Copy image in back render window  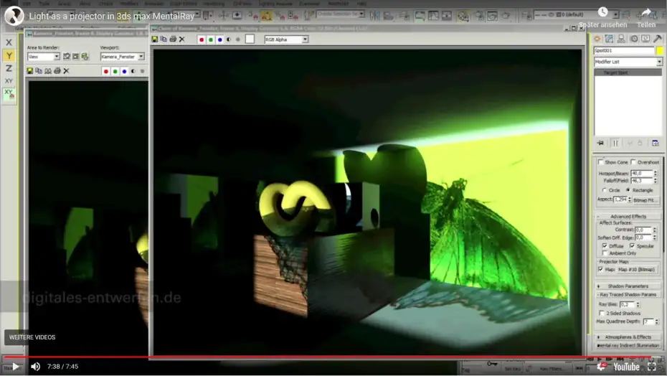point(39,71)
